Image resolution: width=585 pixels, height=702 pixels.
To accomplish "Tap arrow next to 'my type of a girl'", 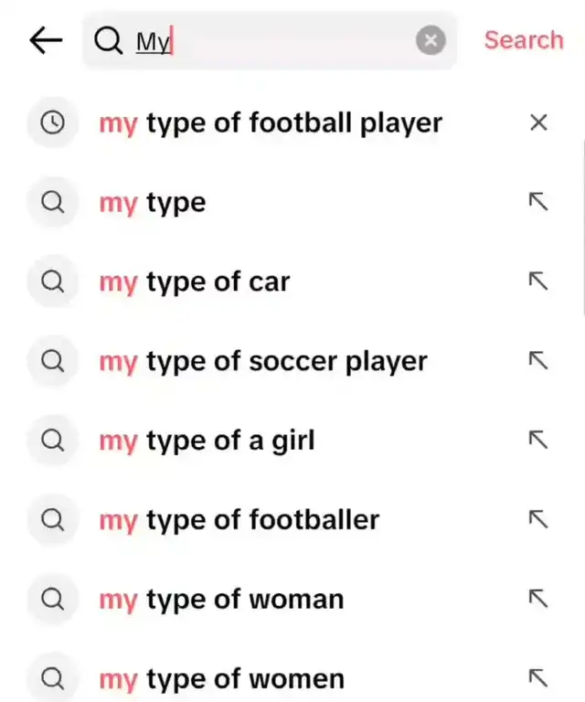I will click(538, 441).
